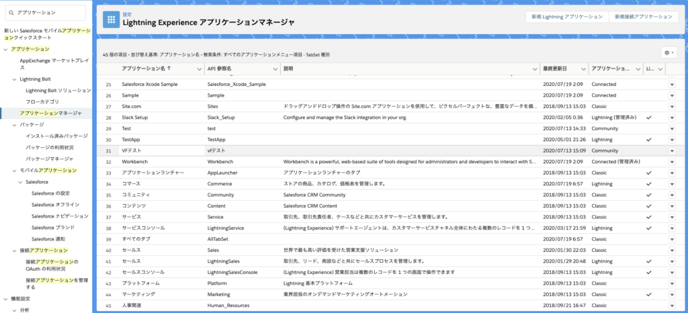The image size is (688, 313).
Task: Open Lightning Bolt ソリューション in sidebar
Action: point(58,90)
